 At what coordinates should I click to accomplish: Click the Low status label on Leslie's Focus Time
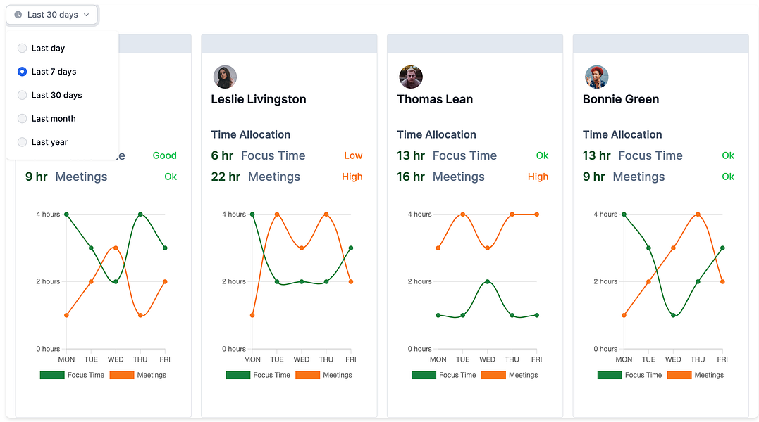pyautogui.click(x=353, y=155)
